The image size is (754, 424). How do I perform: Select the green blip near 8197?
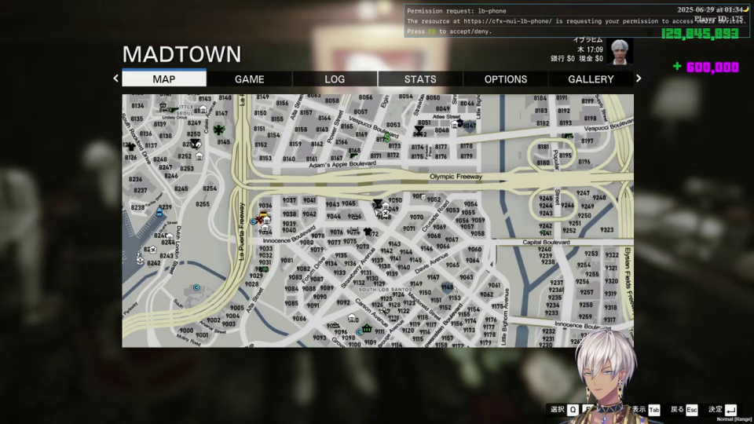(569, 136)
